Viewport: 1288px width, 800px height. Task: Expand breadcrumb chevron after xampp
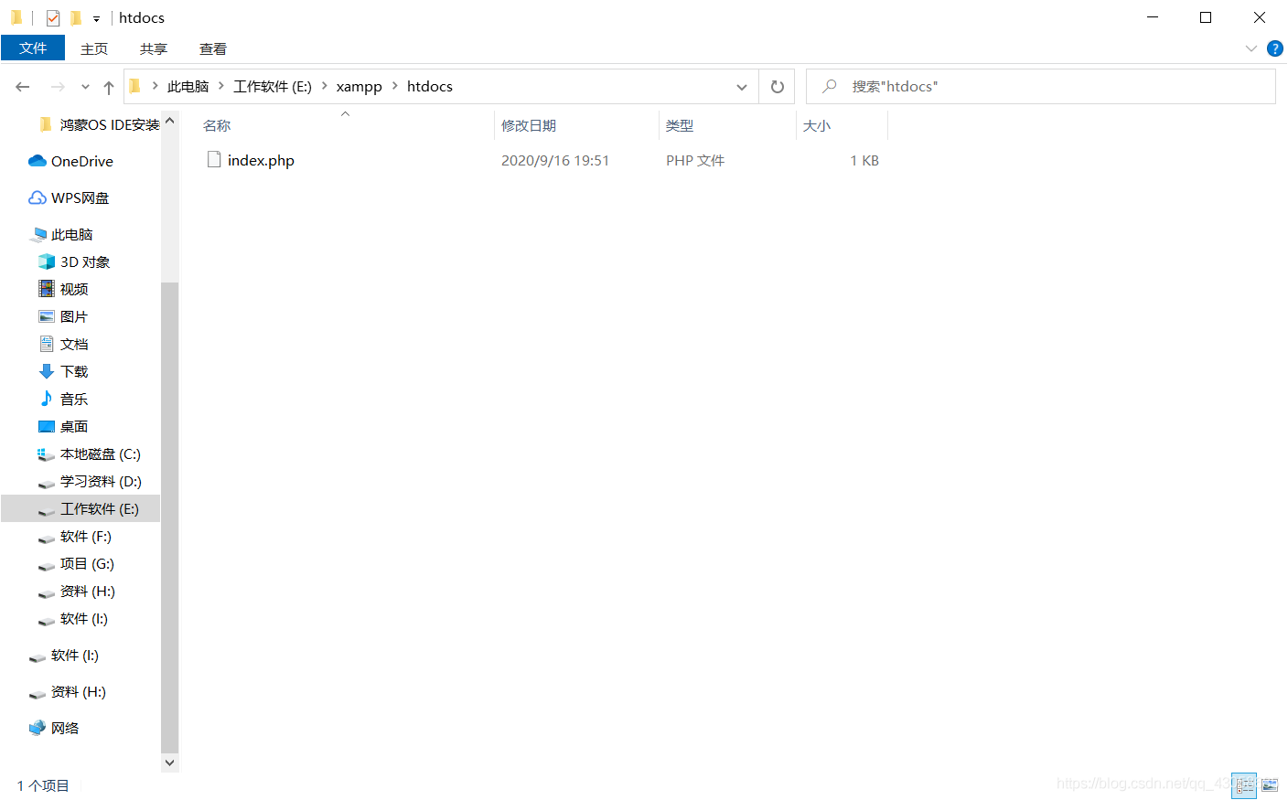pos(395,86)
